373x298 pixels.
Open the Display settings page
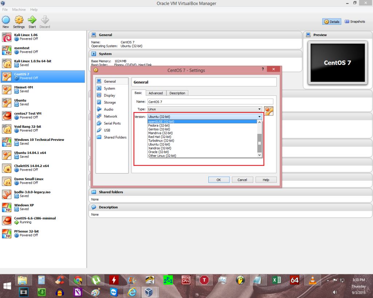(x=110, y=95)
